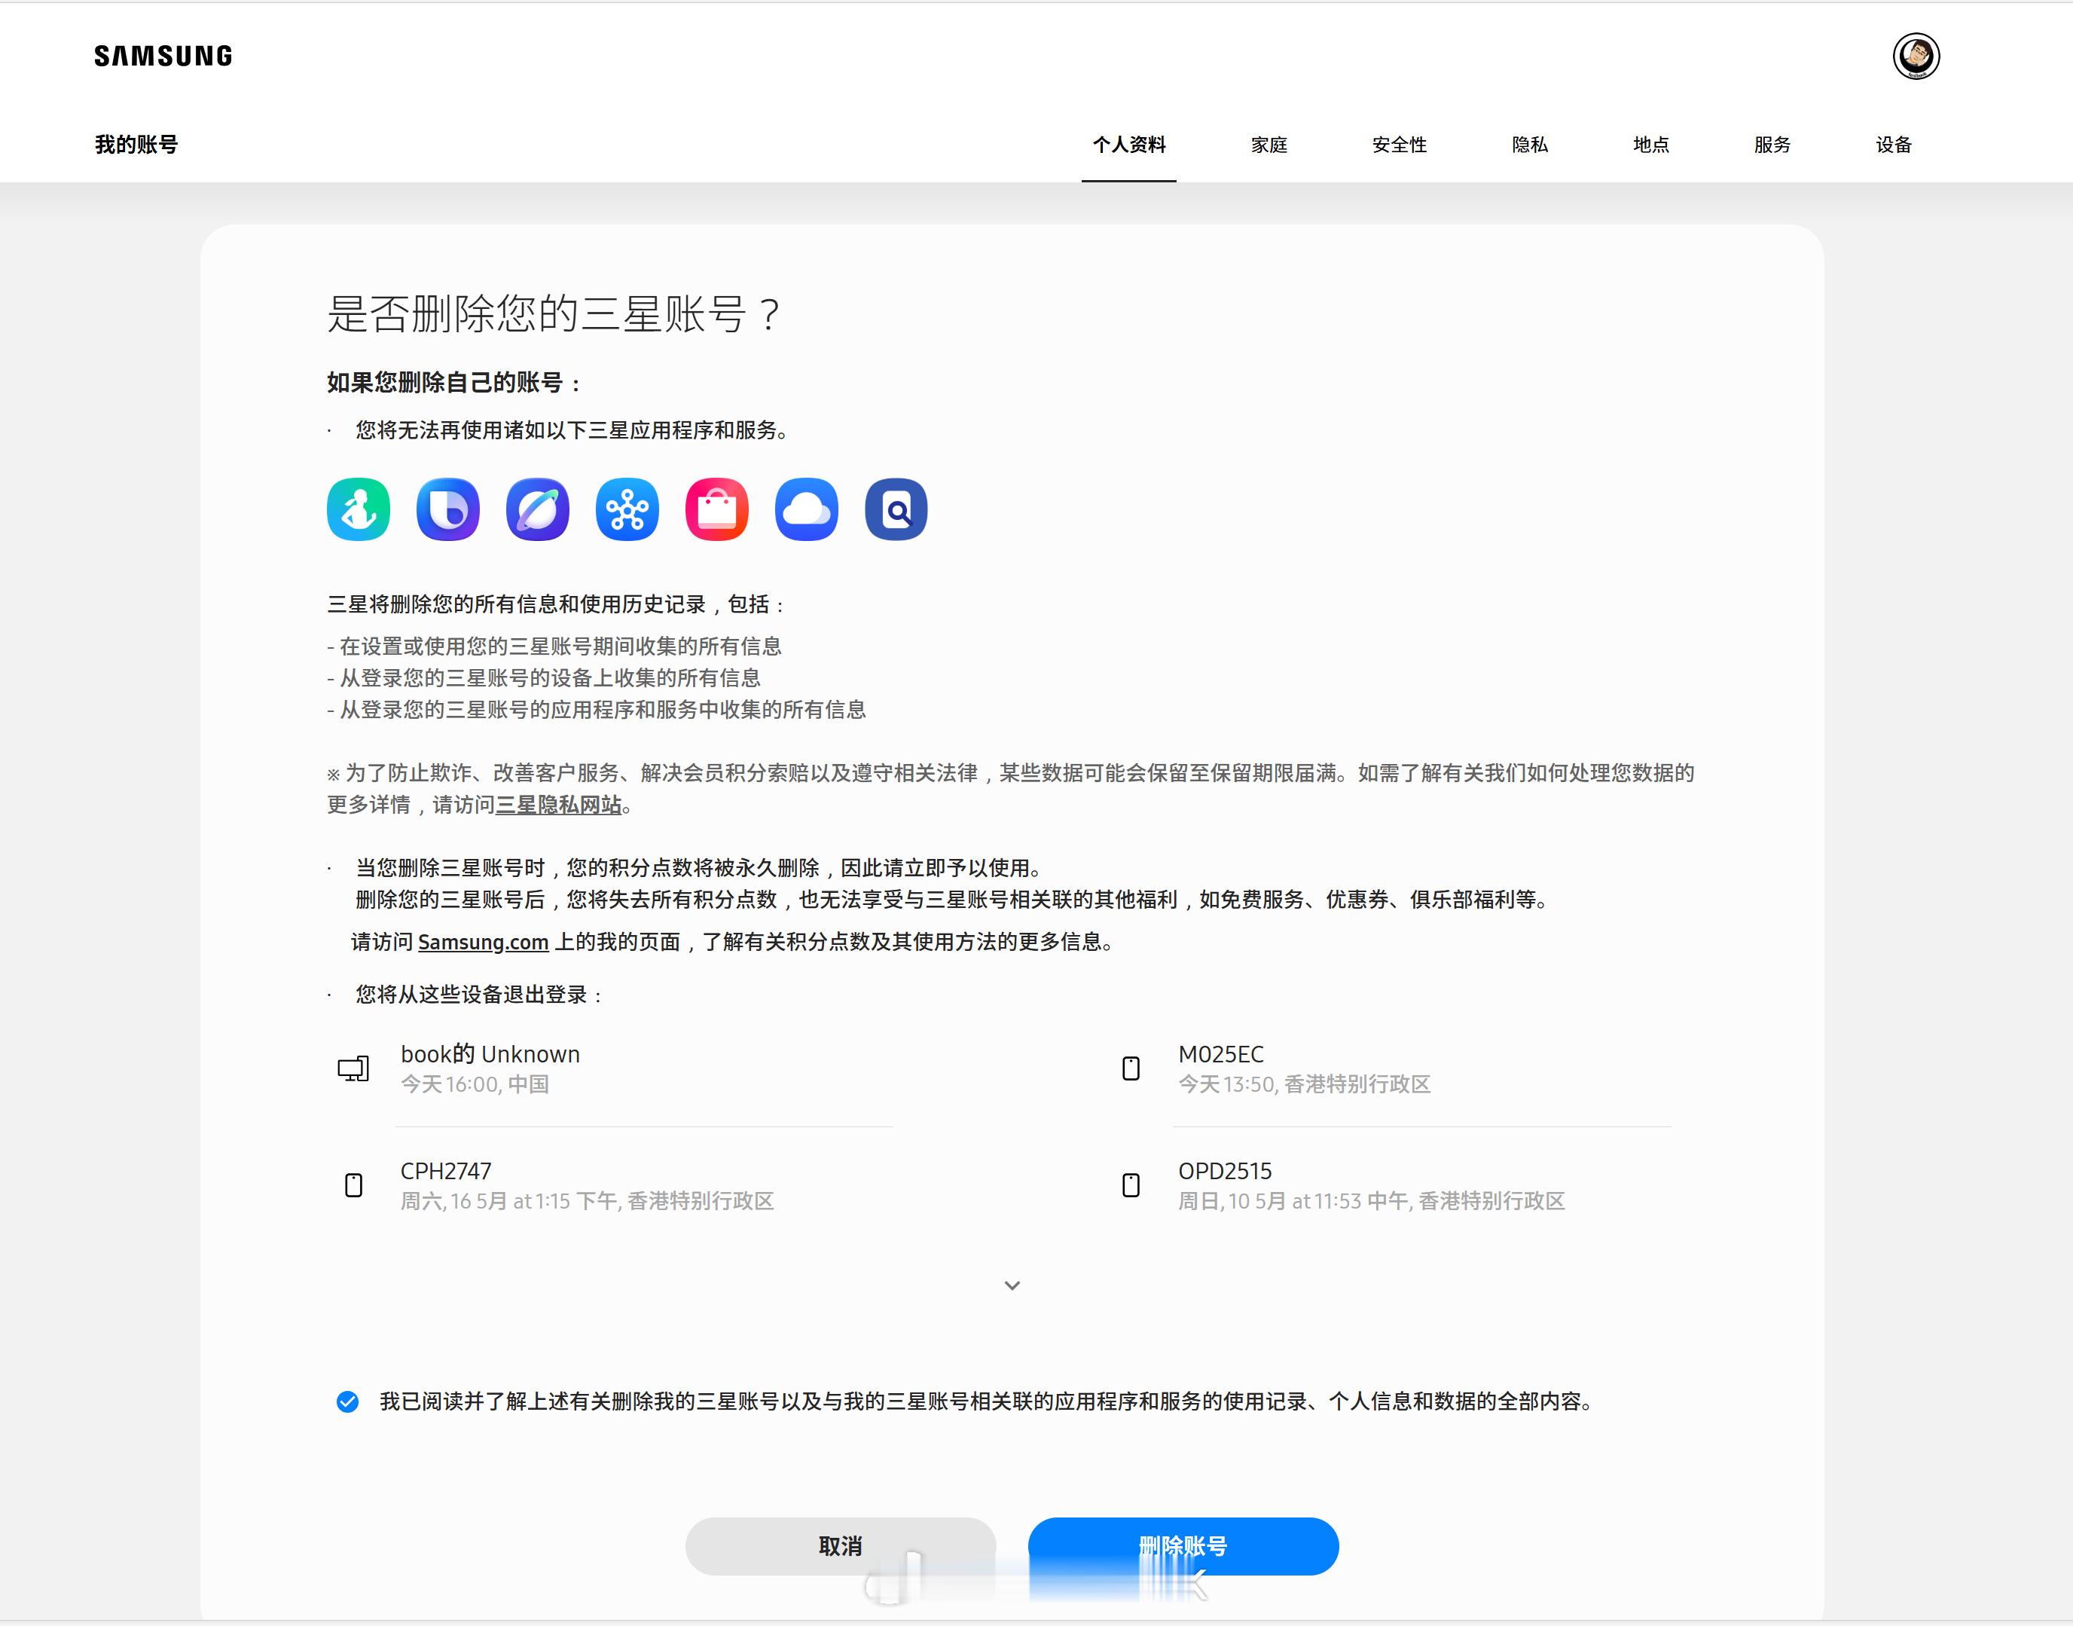Screen dimensions: 2073x1626
Task: Click the Samsung Health app icon
Action: [x=358, y=509]
